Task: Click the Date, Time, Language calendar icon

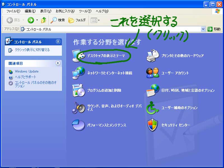Action: coord(153,90)
